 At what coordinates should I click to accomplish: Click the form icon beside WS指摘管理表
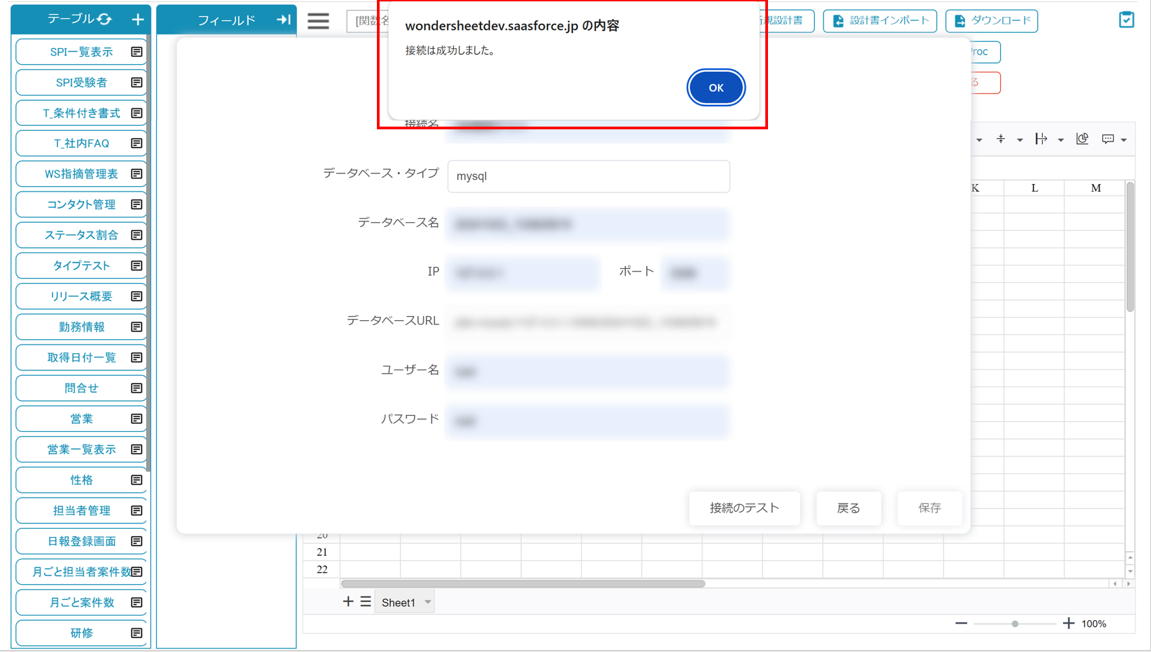click(x=137, y=174)
